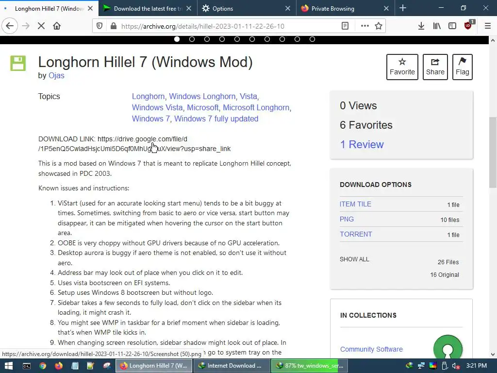Select the last screenshot carousel dot
The width and height of the screenshot is (497, 373).
pyautogui.click(x=312, y=39)
